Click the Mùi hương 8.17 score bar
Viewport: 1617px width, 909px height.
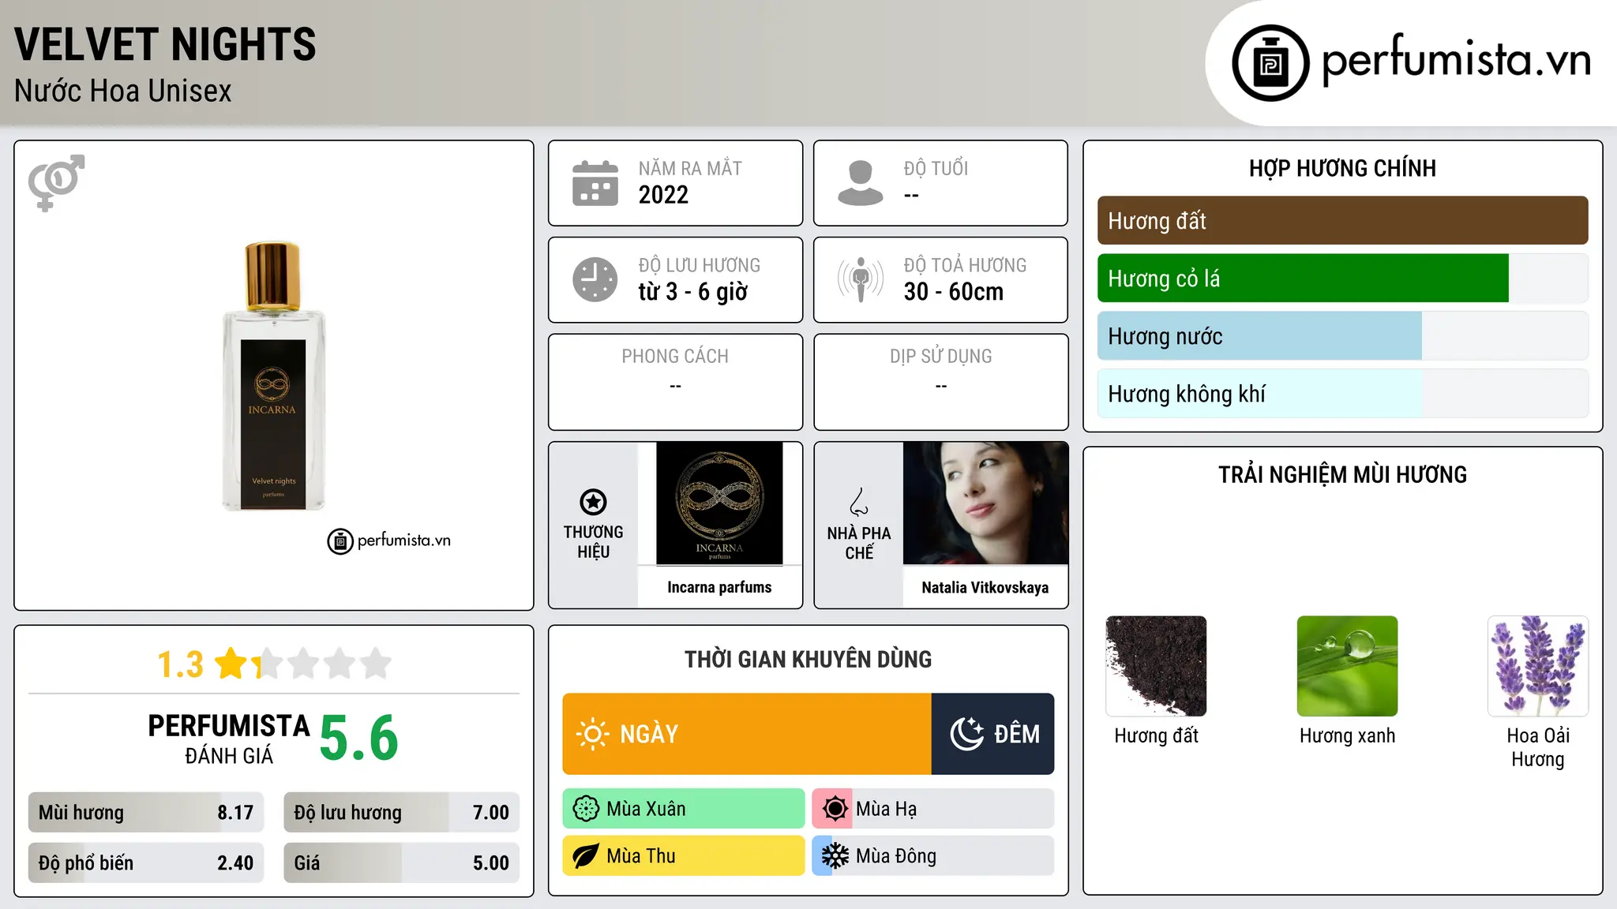[146, 812]
